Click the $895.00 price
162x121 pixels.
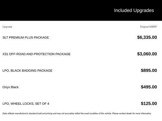[x=149, y=71]
